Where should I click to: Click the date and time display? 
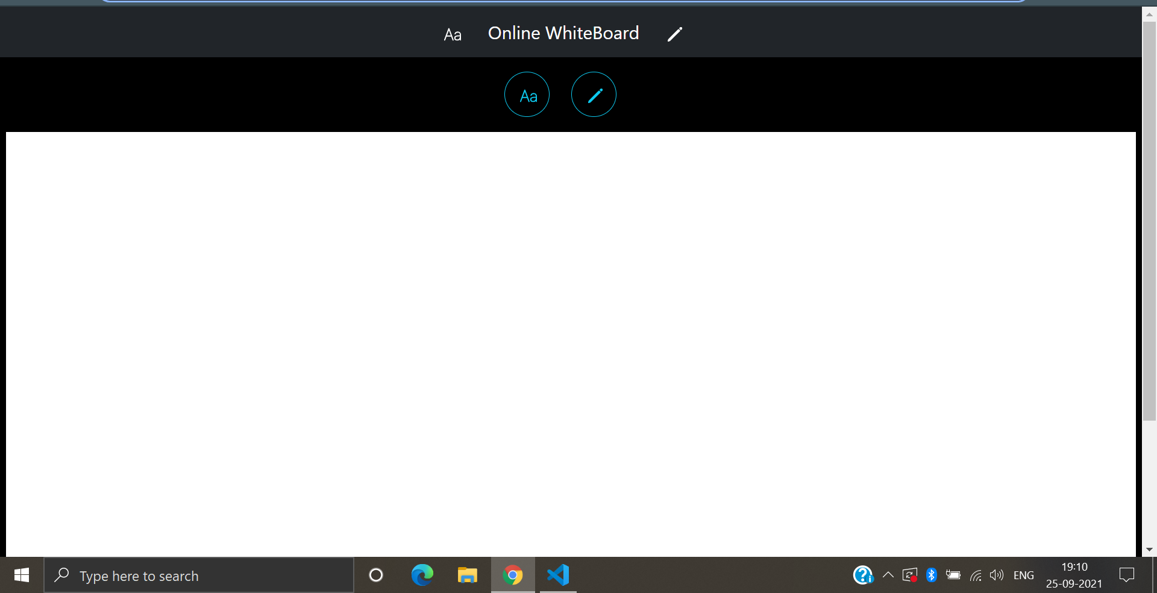[1073, 575]
